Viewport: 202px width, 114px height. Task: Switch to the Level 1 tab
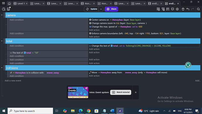[x=21, y=4]
